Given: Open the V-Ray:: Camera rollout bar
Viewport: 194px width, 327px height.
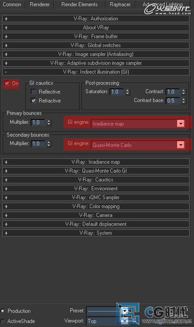Looking at the screenshot, I should coord(96,215).
